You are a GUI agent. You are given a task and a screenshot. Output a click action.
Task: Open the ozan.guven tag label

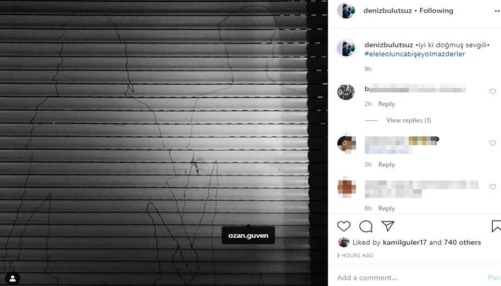248,235
